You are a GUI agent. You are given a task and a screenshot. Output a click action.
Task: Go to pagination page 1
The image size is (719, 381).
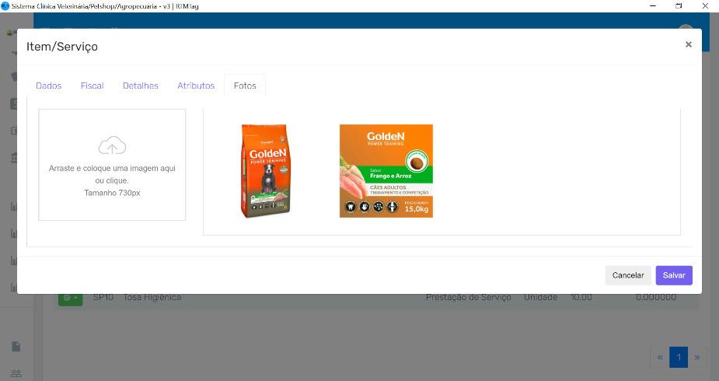tap(679, 357)
